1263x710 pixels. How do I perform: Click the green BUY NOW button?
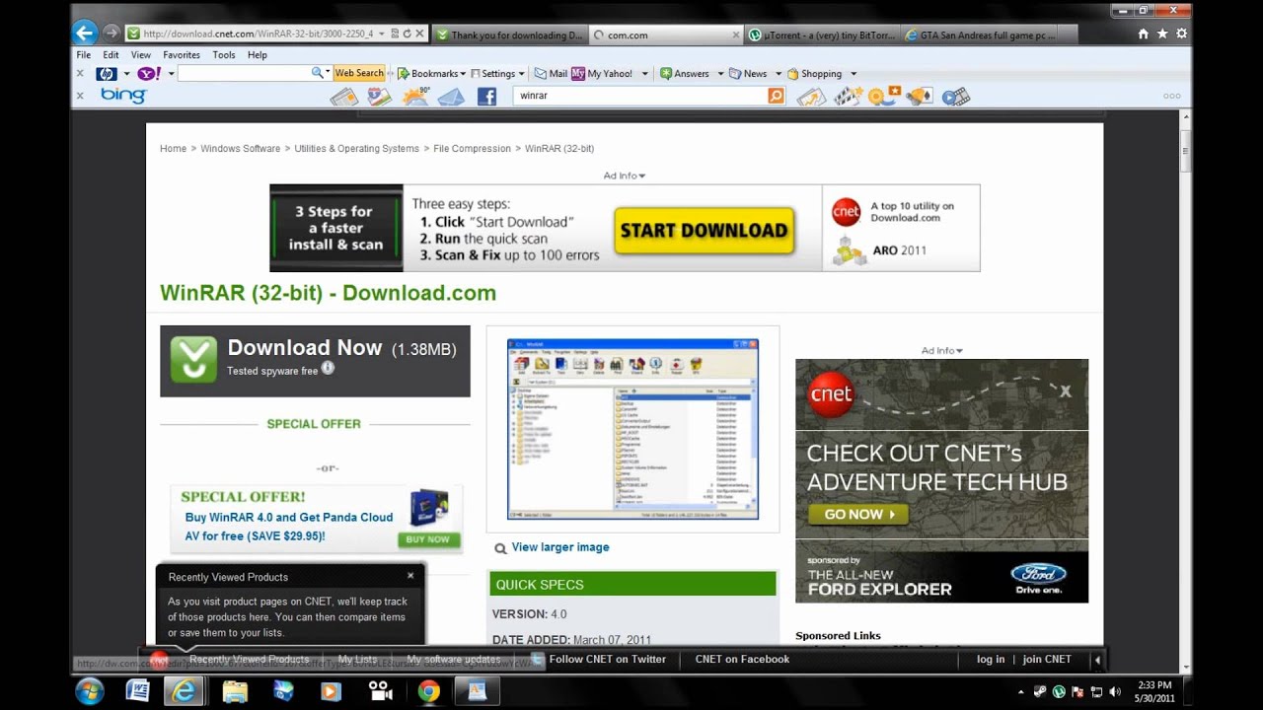pyautogui.click(x=428, y=539)
